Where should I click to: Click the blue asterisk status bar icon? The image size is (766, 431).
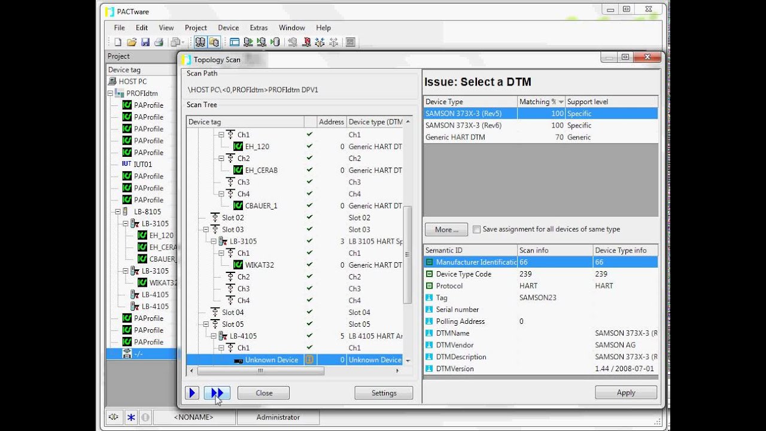pos(131,417)
